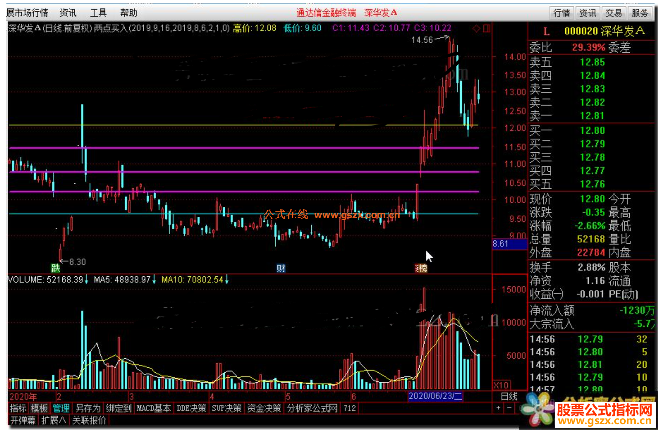Click the 服务 button
Image resolution: width=658 pixels, height=430 pixels.
640,13
